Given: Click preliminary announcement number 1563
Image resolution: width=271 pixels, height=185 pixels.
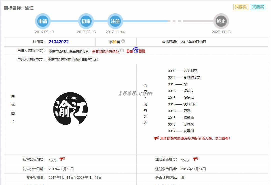Looking at the screenshot, I should pos(52,160).
